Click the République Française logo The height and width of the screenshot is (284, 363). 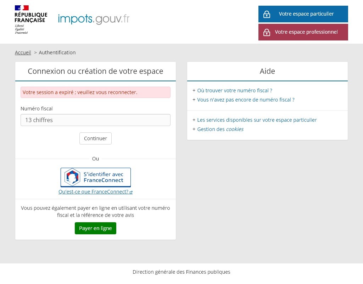(30, 20)
